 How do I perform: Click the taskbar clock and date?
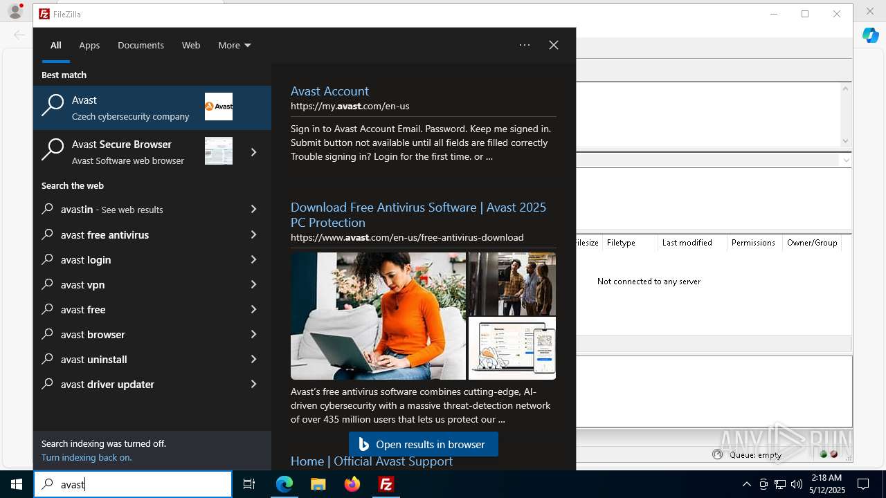pos(827,484)
